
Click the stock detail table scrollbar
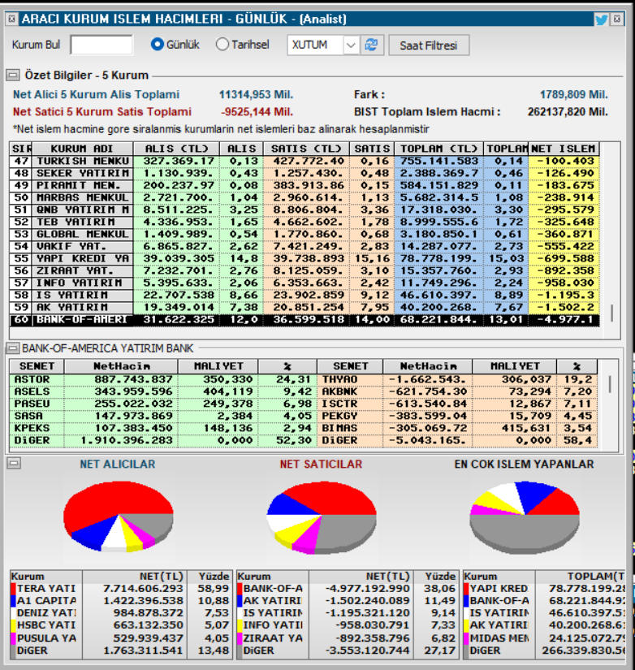click(609, 384)
